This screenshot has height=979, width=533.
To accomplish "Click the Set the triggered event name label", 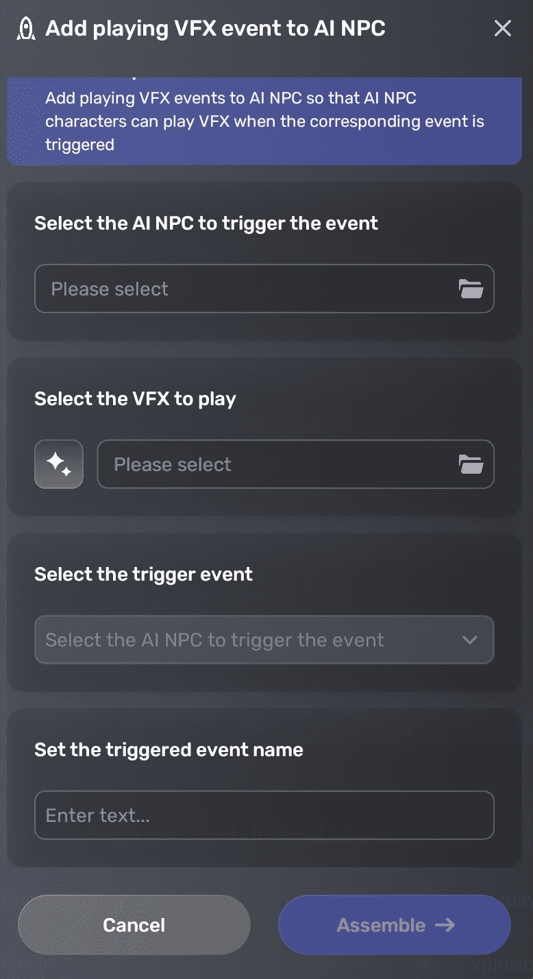I will pyautogui.click(x=169, y=749).
